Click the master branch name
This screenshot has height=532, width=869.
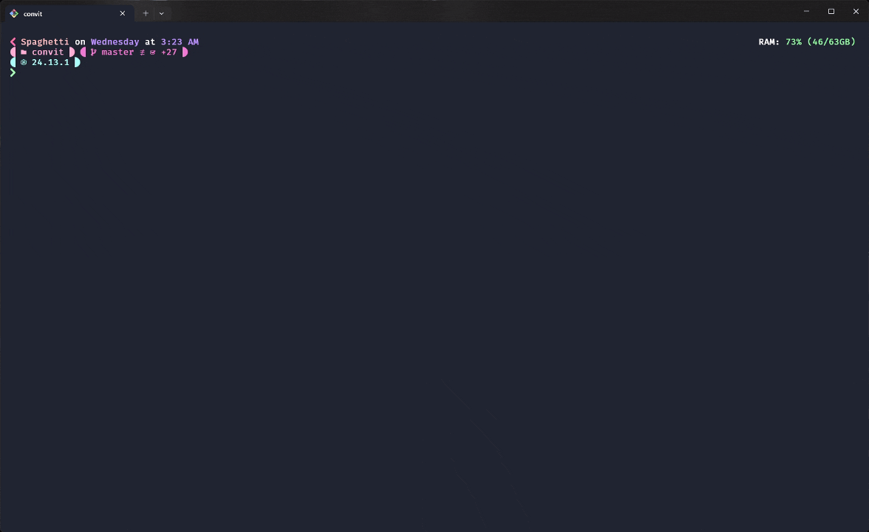(x=117, y=52)
